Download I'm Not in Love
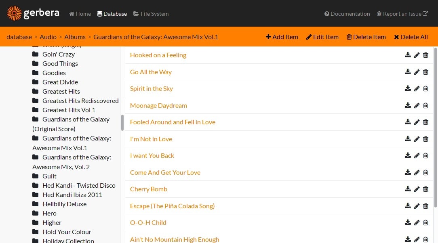Image resolution: width=438 pixels, height=243 pixels. pos(408,139)
